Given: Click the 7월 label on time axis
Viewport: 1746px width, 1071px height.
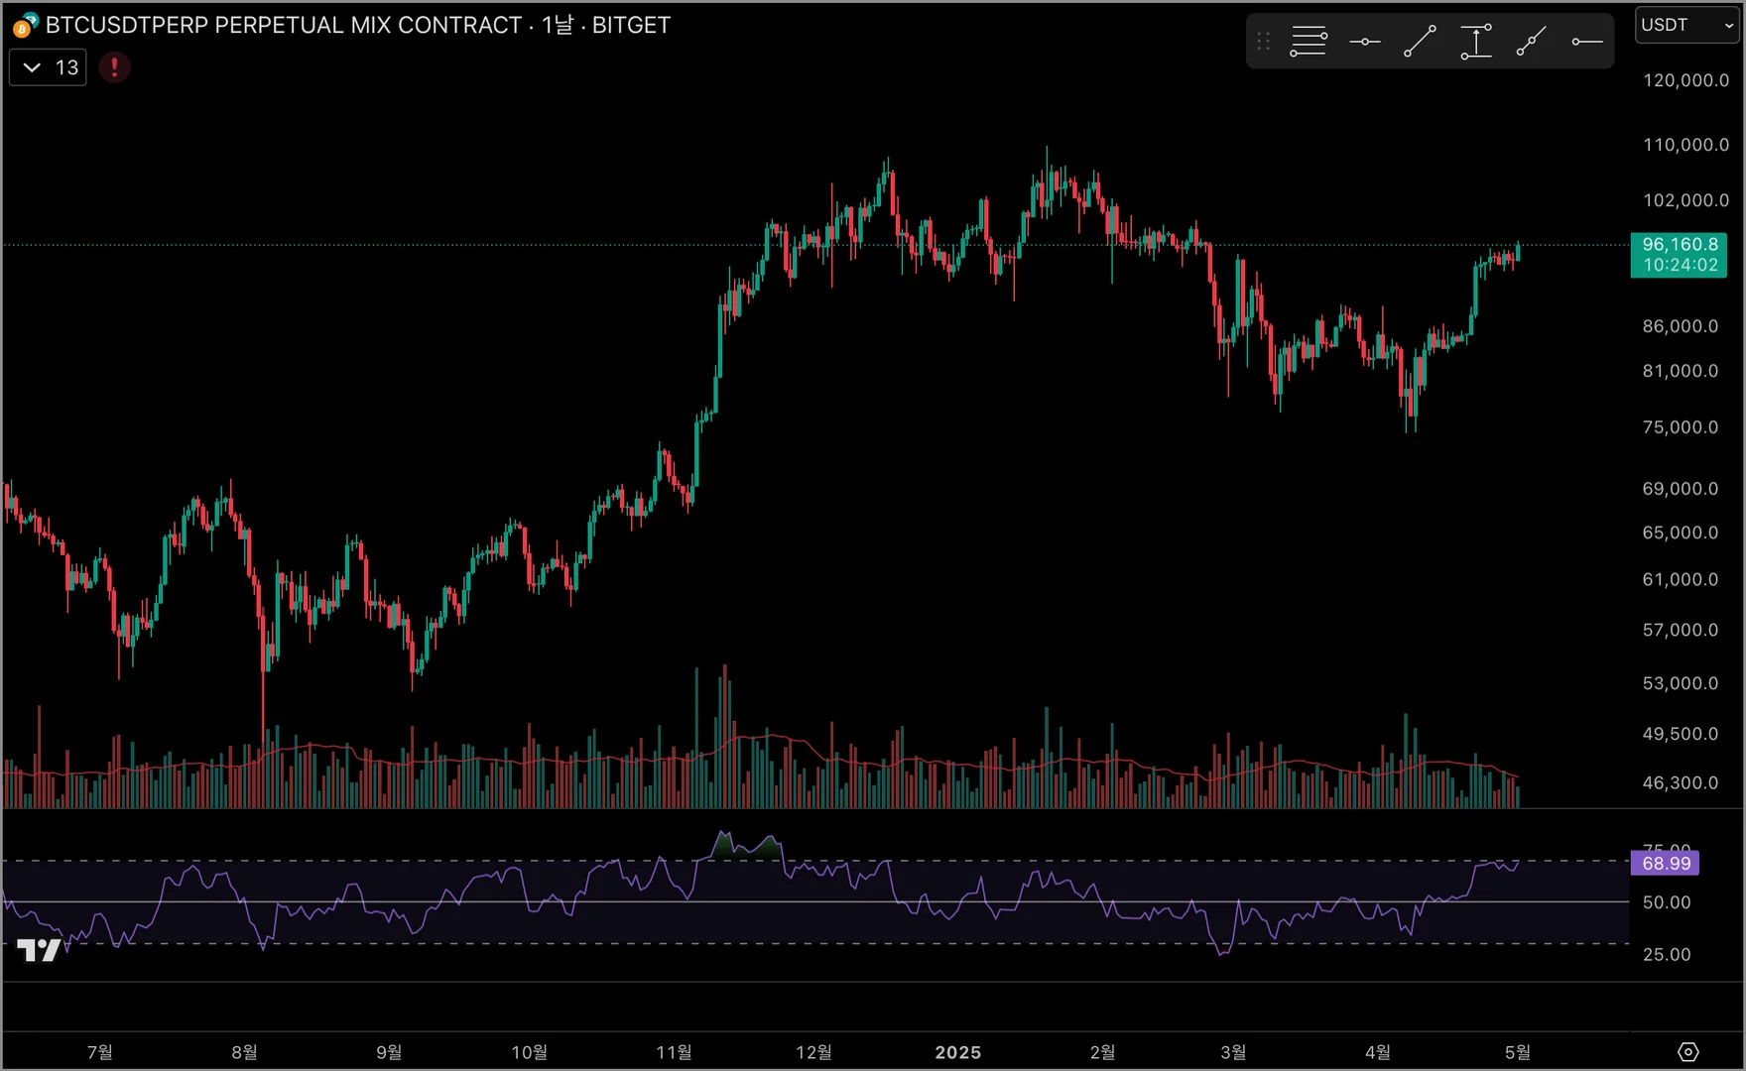Looking at the screenshot, I should [100, 1052].
